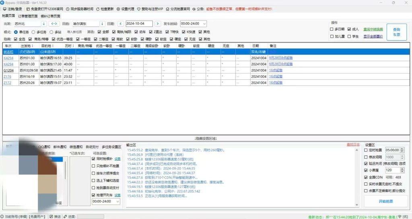The image size is (412, 219).
Task: Click the 进度 progress bar
Action: point(91,217)
